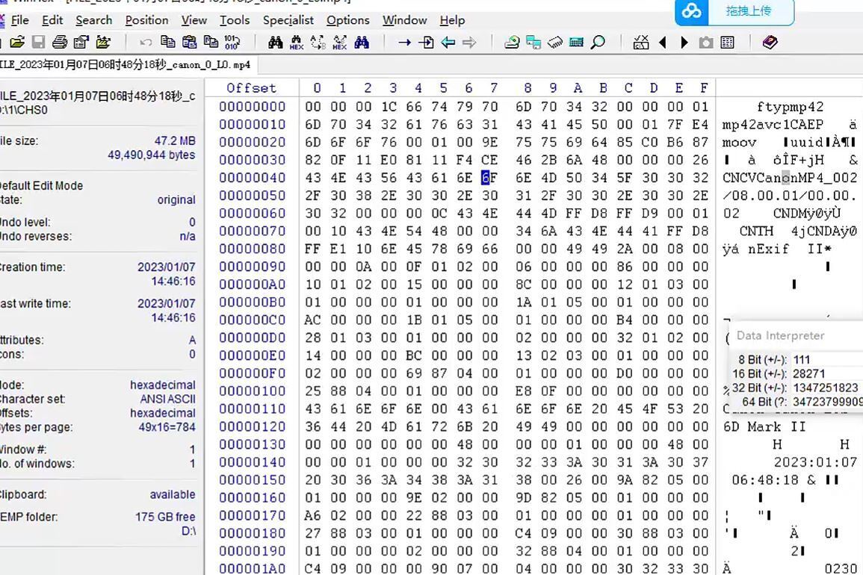This screenshot has height=575, width=863.
Task: Open the View menu
Action: (x=194, y=20)
